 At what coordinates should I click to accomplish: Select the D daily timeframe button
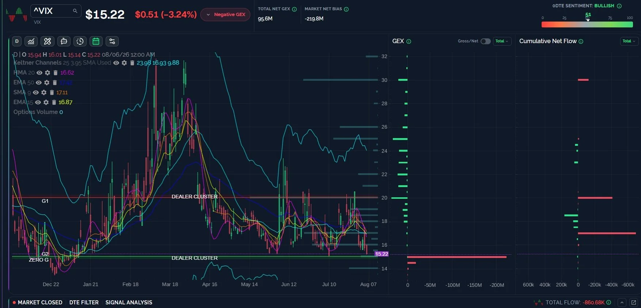[17, 41]
